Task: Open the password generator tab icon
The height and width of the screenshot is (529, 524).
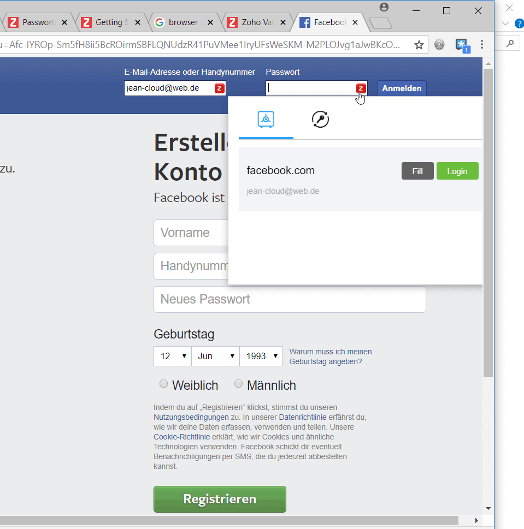Action: click(320, 120)
